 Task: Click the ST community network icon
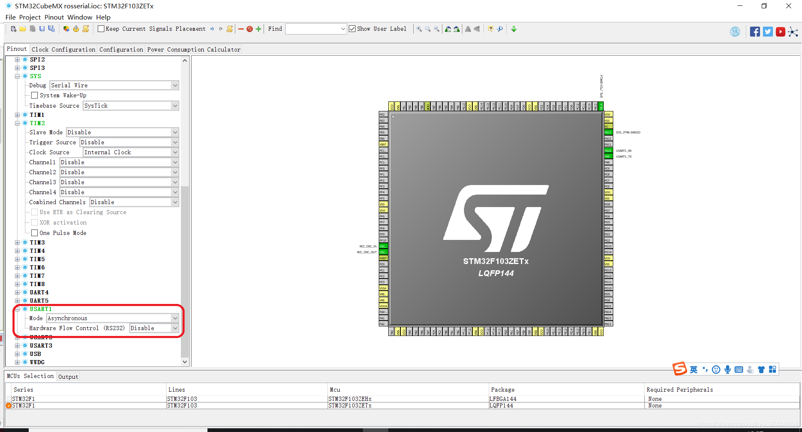pos(793,32)
